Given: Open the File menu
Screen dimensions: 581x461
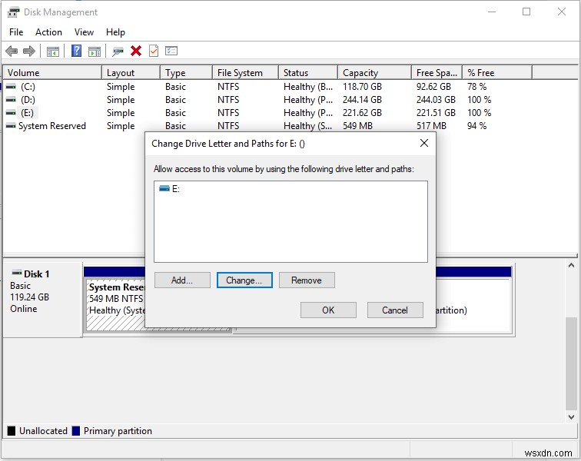Looking at the screenshot, I should (16, 32).
